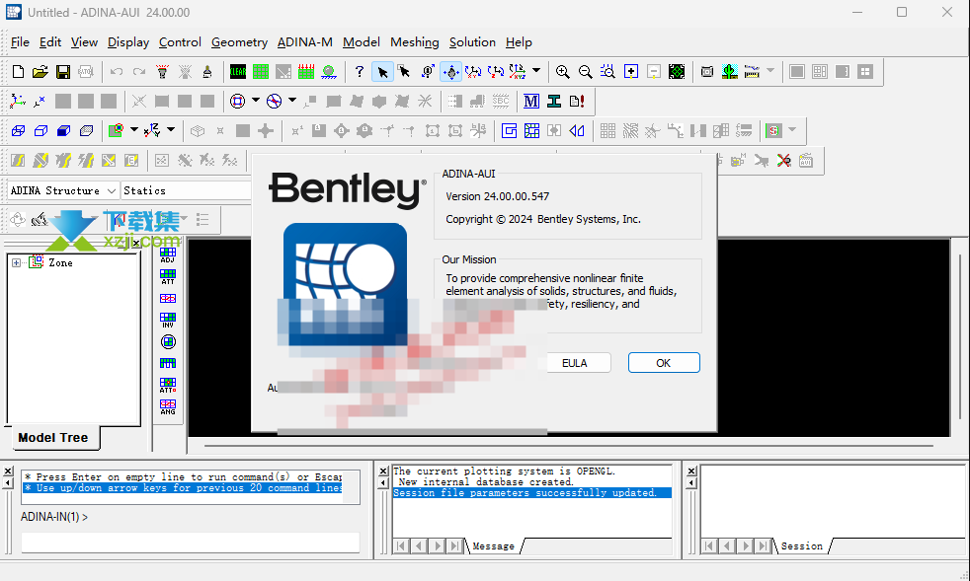The image size is (970, 581).
Task: Open the Geometry menu
Action: tap(239, 42)
